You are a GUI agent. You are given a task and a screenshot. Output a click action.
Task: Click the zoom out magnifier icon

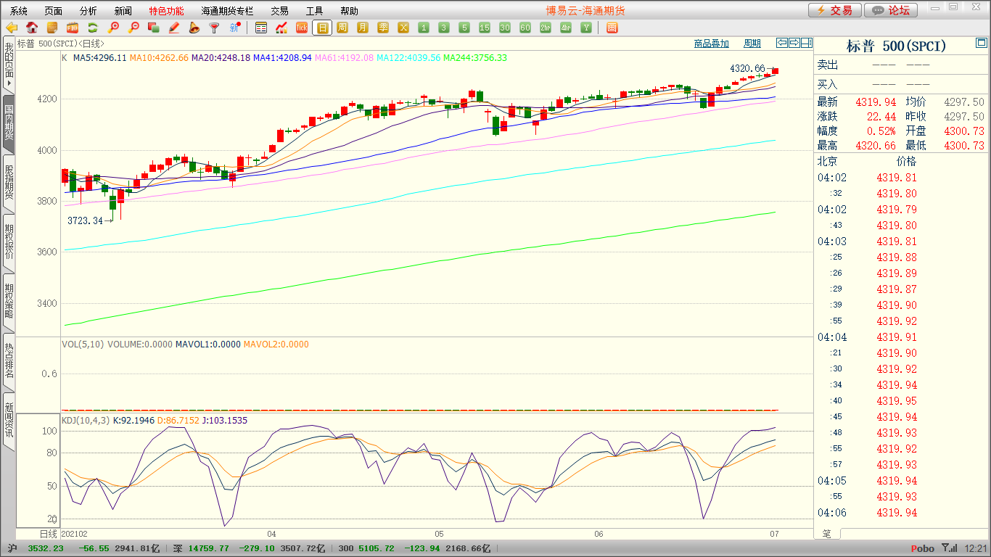pyautogui.click(x=133, y=28)
